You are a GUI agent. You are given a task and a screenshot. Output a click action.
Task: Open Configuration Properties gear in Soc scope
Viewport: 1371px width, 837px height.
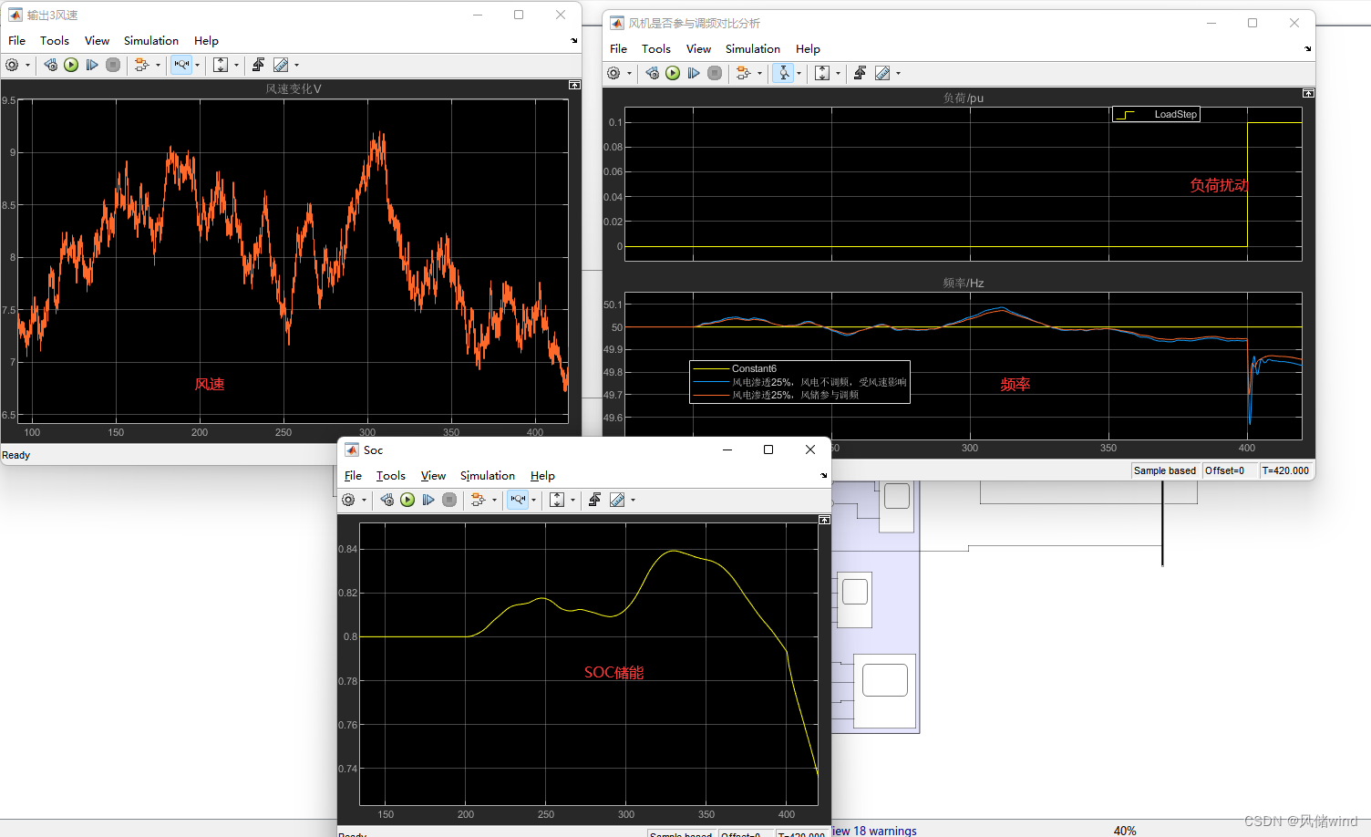pyautogui.click(x=348, y=500)
